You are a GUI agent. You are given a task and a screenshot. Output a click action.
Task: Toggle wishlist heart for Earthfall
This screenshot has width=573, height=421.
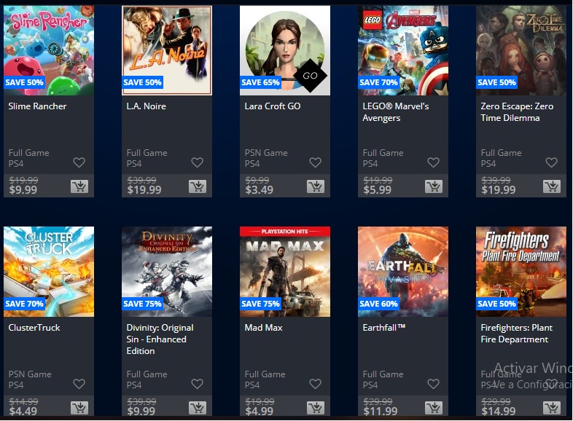(433, 384)
